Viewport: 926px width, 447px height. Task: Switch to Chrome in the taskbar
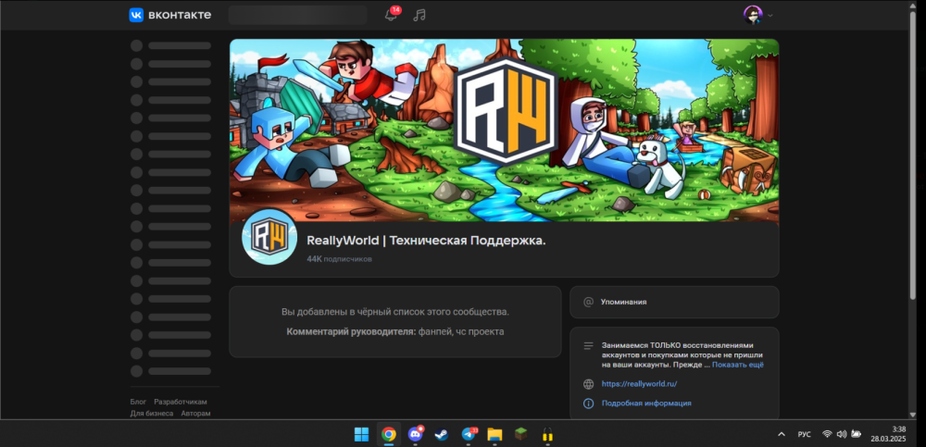pos(388,435)
